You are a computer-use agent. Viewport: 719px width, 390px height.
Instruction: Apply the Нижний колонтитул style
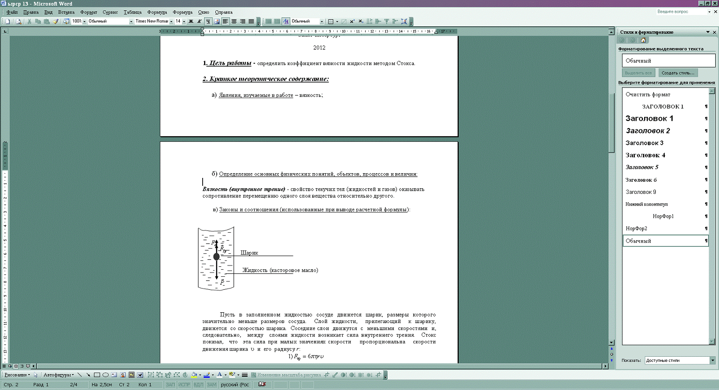tap(665, 204)
